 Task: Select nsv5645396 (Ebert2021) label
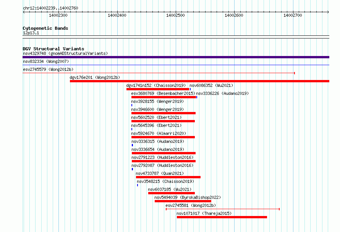pyautogui.click(x=156, y=125)
